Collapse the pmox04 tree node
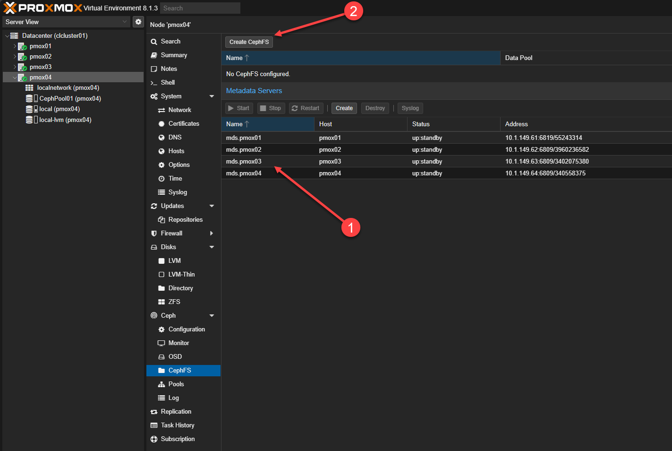Image resolution: width=672 pixels, height=451 pixels. coord(15,78)
